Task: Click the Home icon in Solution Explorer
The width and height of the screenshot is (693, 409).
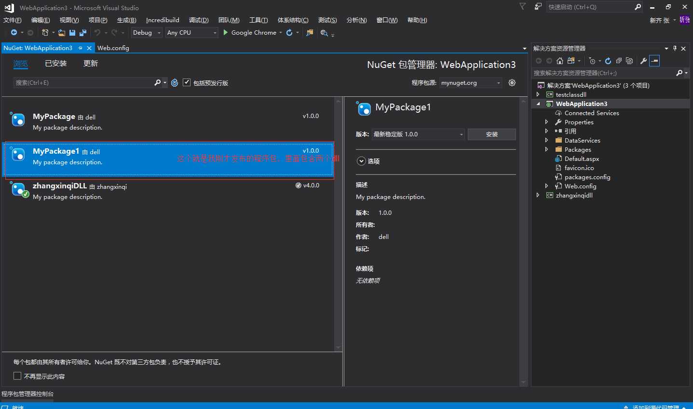Action: point(560,61)
